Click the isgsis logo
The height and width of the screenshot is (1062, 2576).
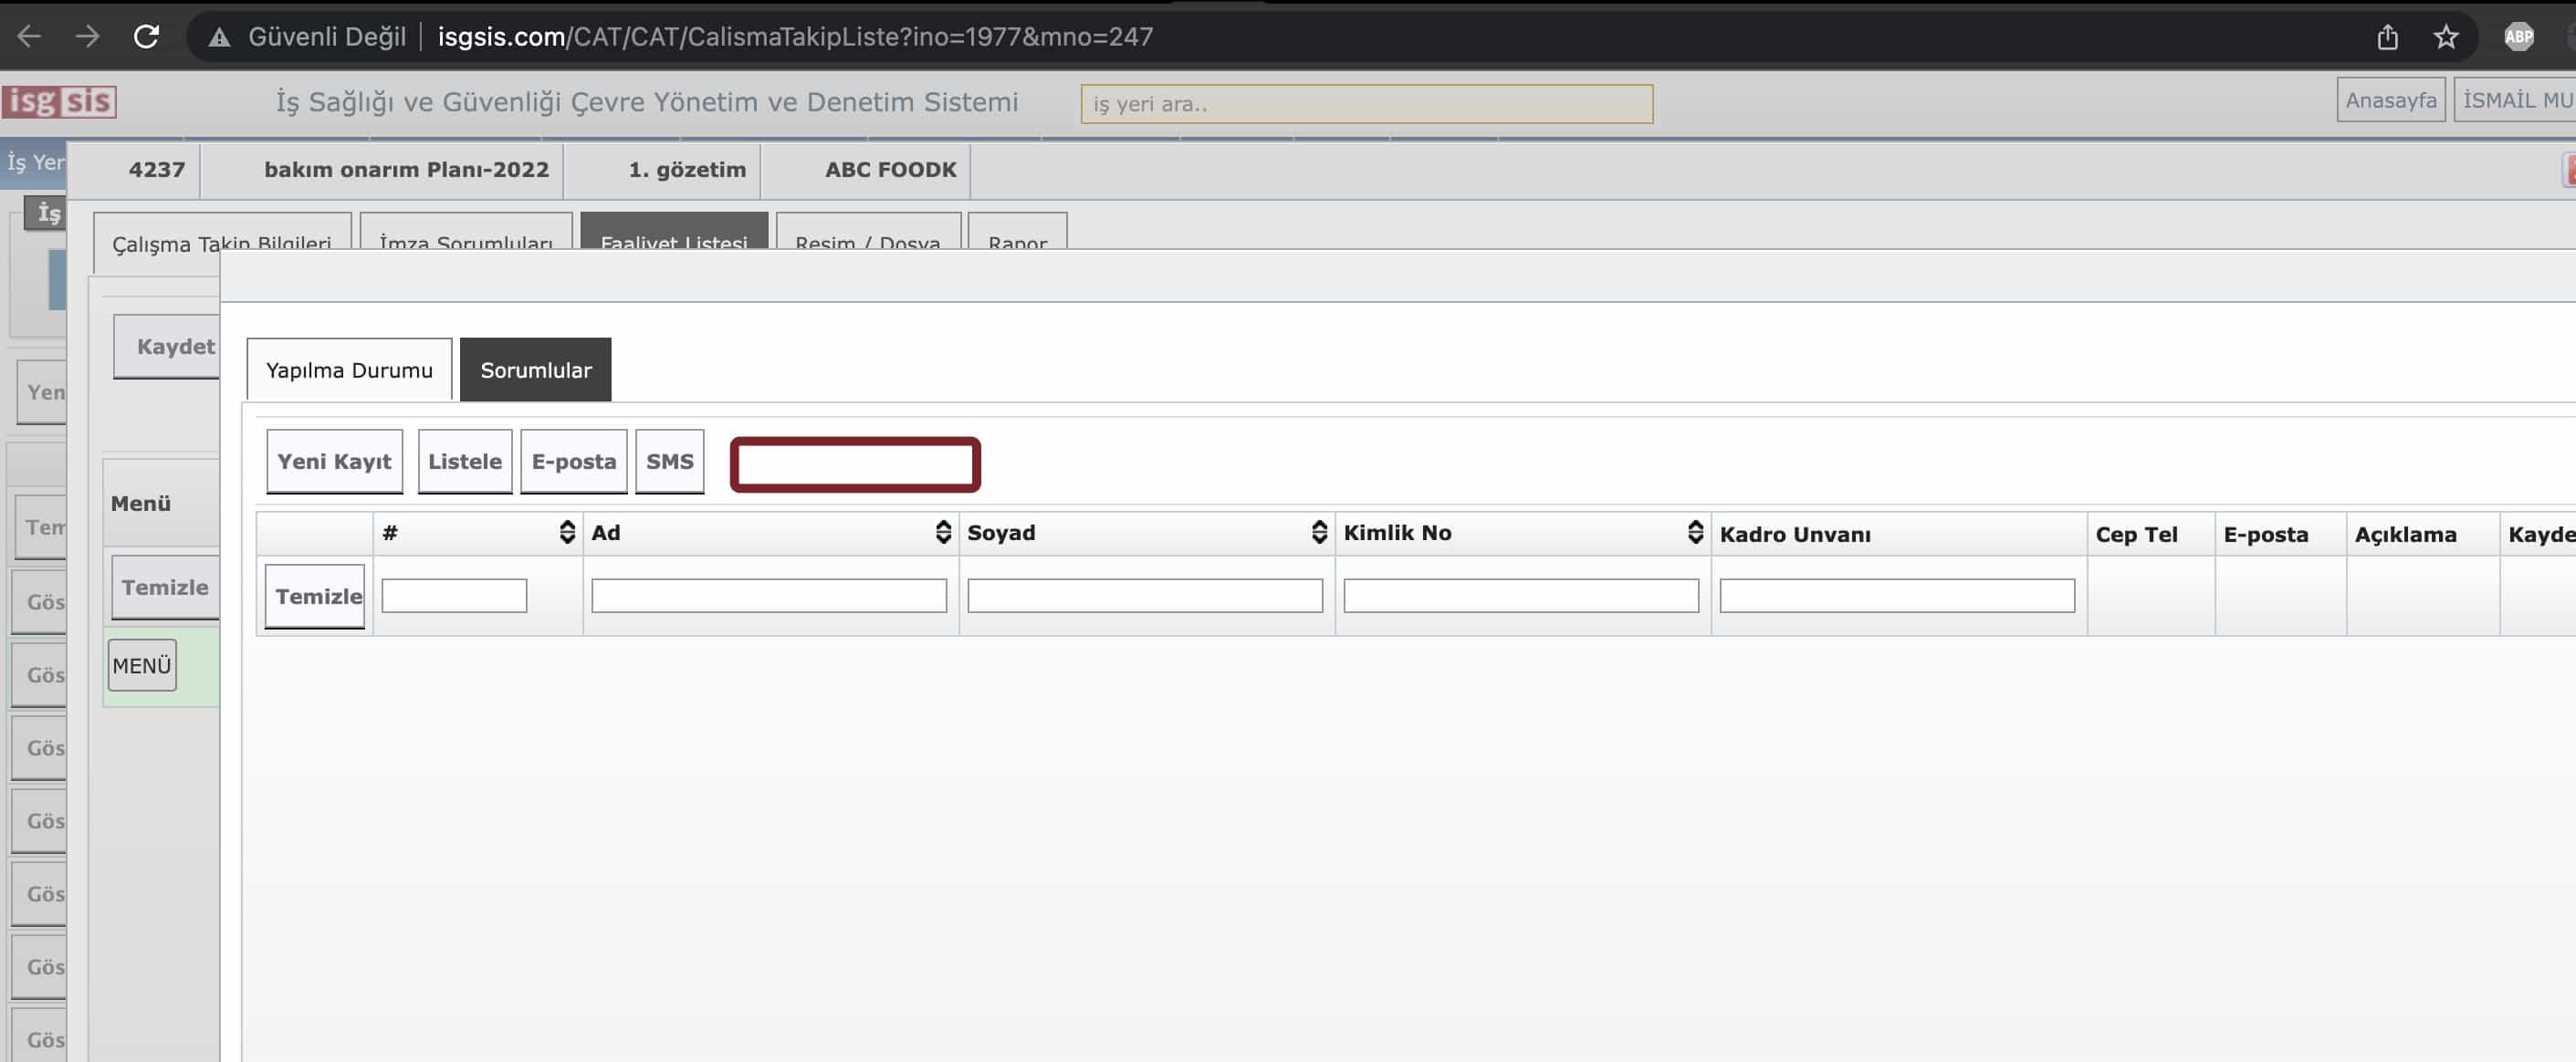59,101
